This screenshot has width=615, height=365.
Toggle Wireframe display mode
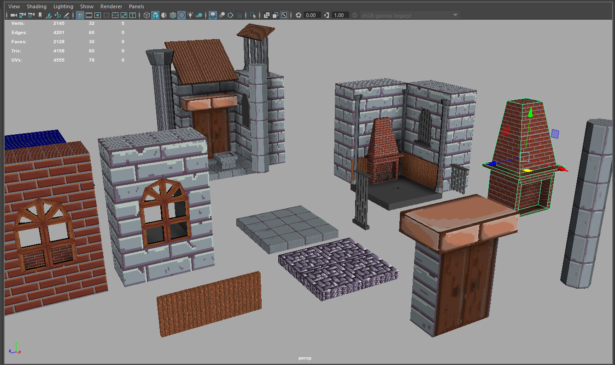click(x=146, y=15)
